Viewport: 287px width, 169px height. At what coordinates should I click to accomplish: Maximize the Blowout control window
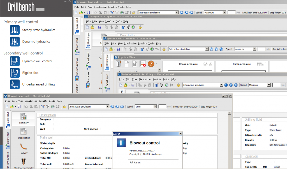tap(226, 96)
